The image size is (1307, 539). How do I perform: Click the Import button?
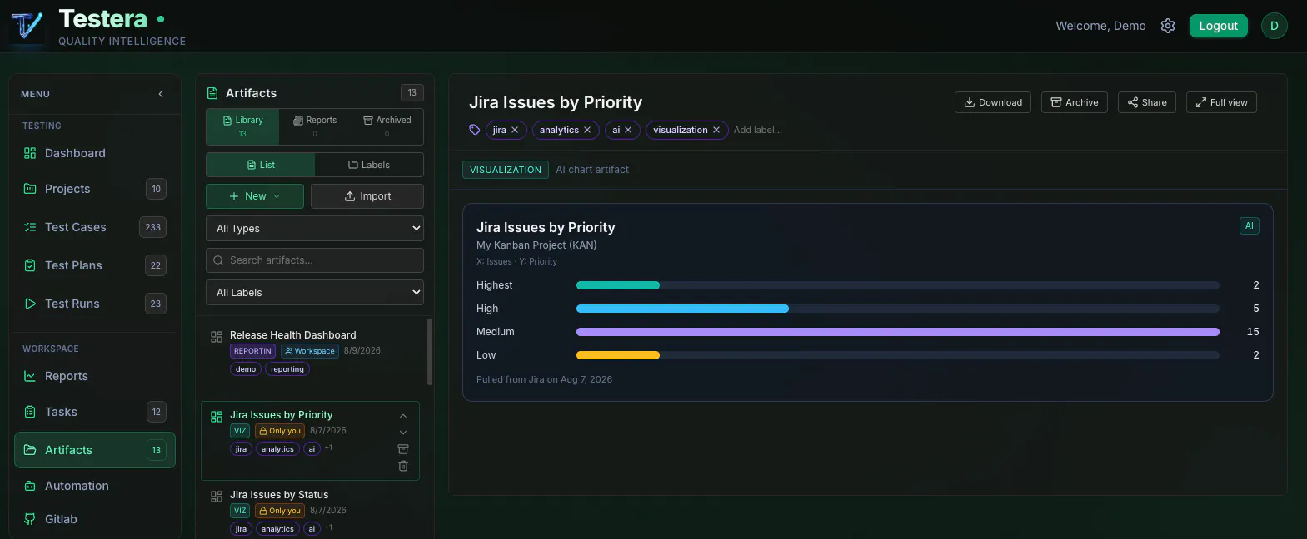coord(367,196)
